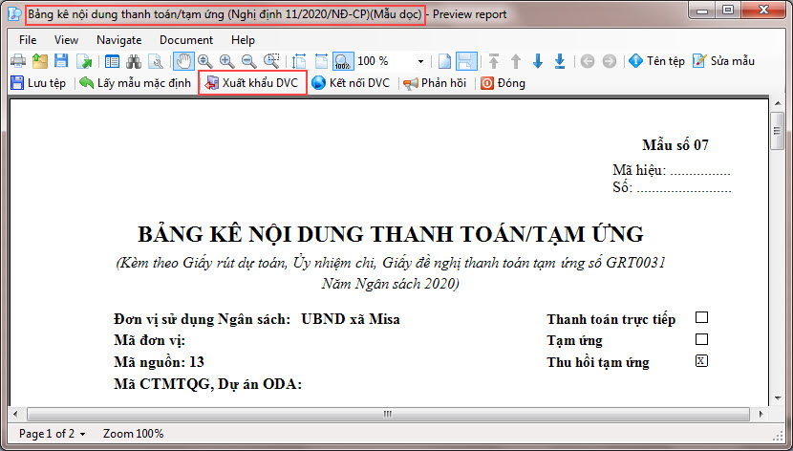The width and height of the screenshot is (793, 451).
Task: Click the Zoom In magnifier
Action: (x=226, y=61)
